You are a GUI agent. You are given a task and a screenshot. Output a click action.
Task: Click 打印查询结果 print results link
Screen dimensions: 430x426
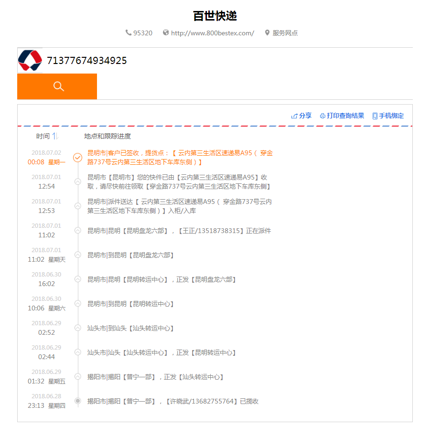345,116
